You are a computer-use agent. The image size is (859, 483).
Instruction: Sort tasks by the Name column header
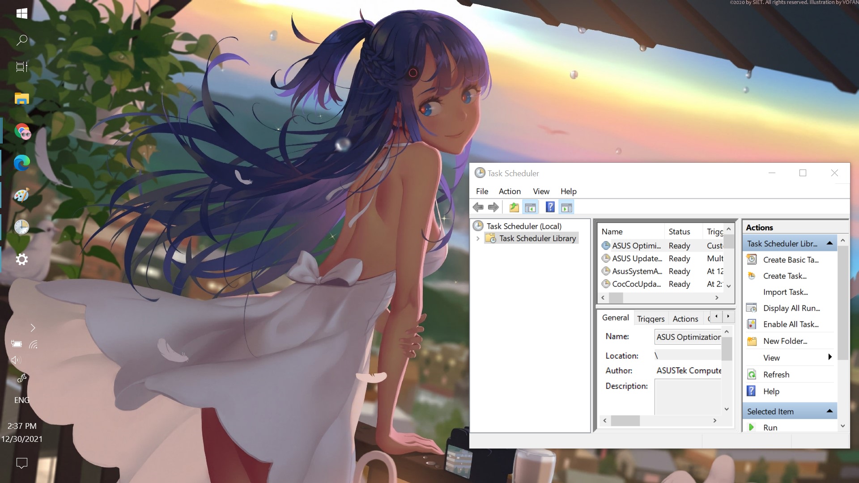[x=631, y=231]
